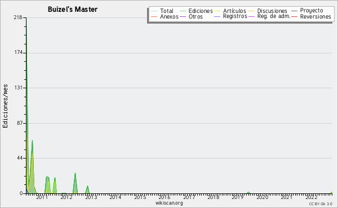The height and width of the screenshot is (208, 338).
Task: Click the 44 y-axis value
Action: (x=19, y=158)
